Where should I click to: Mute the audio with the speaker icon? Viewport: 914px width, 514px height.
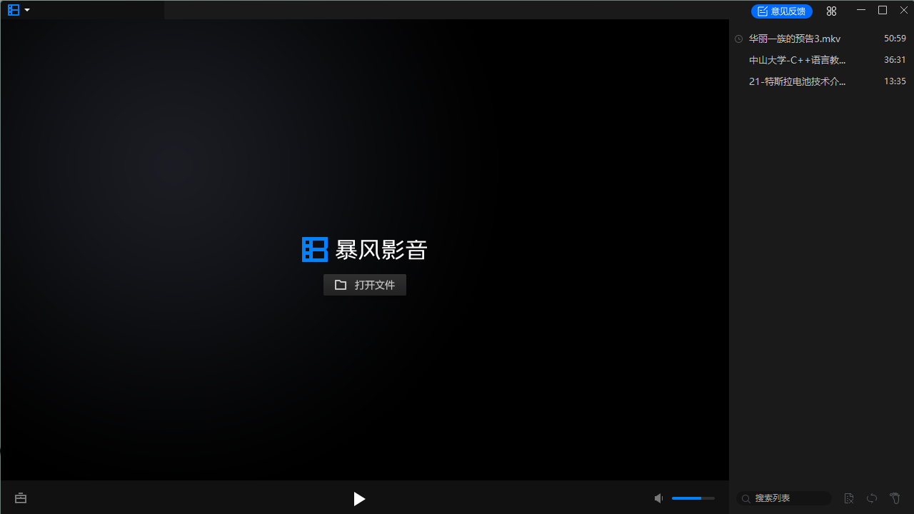(658, 498)
